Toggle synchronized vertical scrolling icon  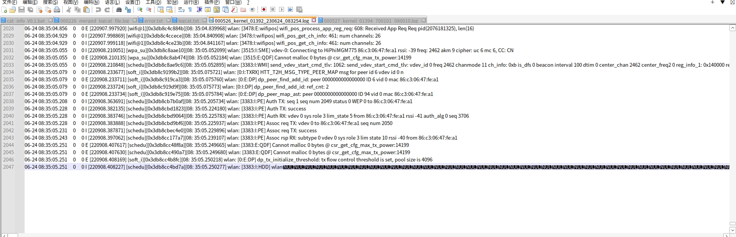coord(161,10)
